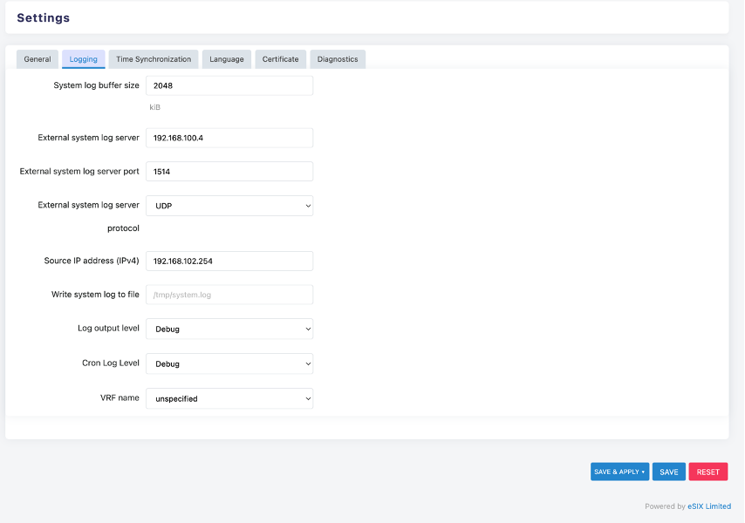Click the RESET button
Screen dimensions: 745x523
[x=707, y=471]
